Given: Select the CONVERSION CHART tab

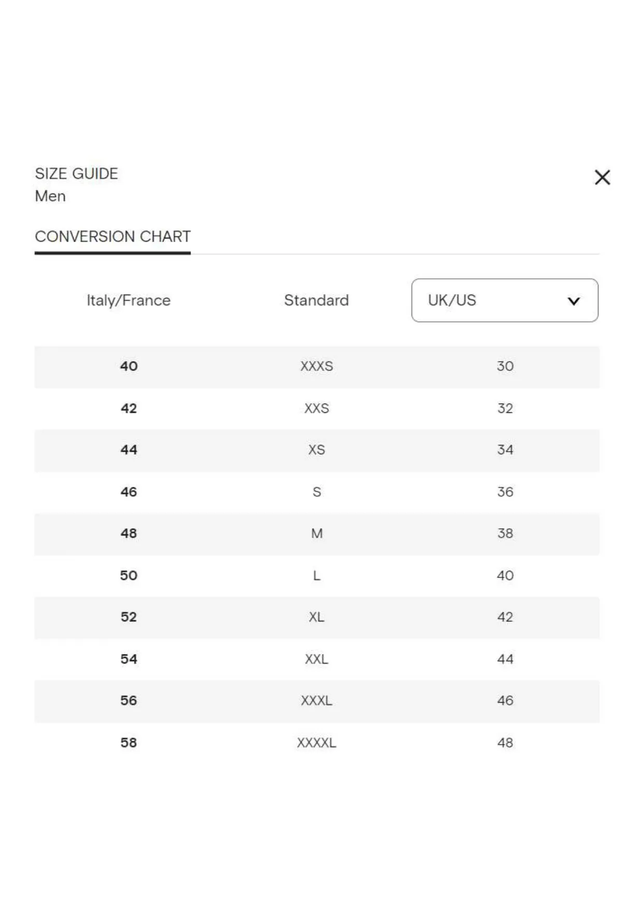Looking at the screenshot, I should 113,236.
